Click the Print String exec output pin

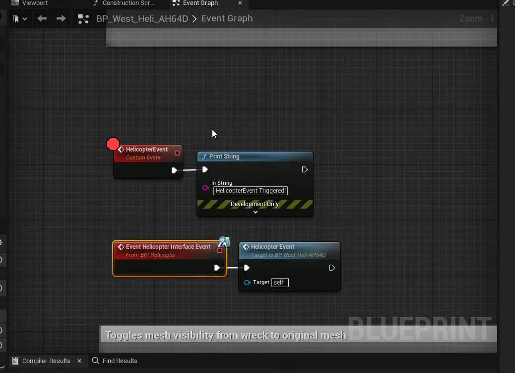click(305, 170)
